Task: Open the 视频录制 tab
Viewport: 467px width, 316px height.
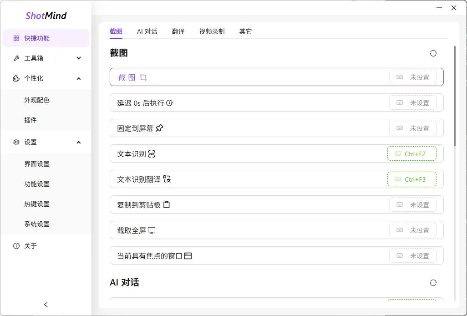Action: point(212,31)
